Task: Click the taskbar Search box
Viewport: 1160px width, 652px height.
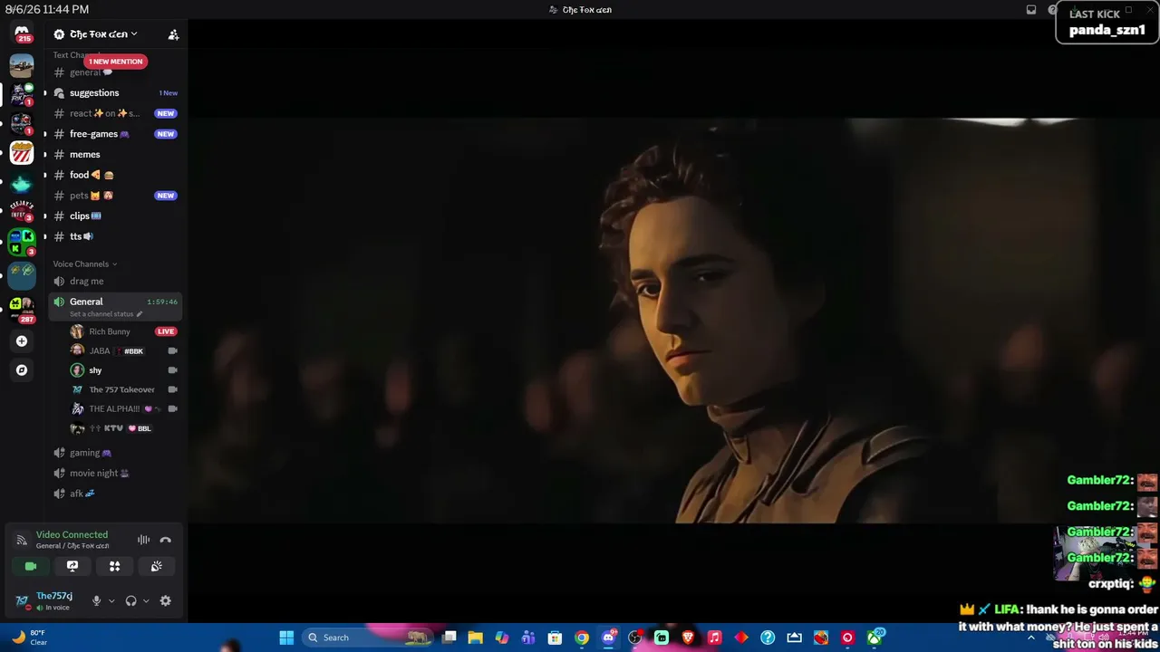Action: point(367,638)
